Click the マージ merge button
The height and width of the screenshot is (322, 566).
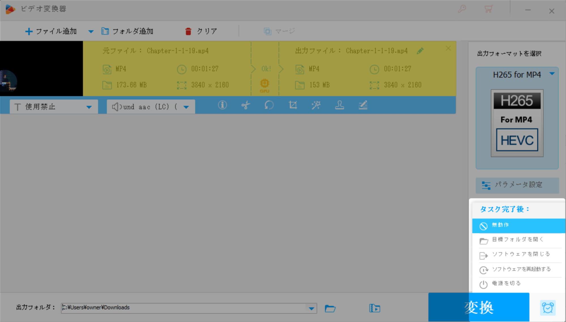point(279,31)
